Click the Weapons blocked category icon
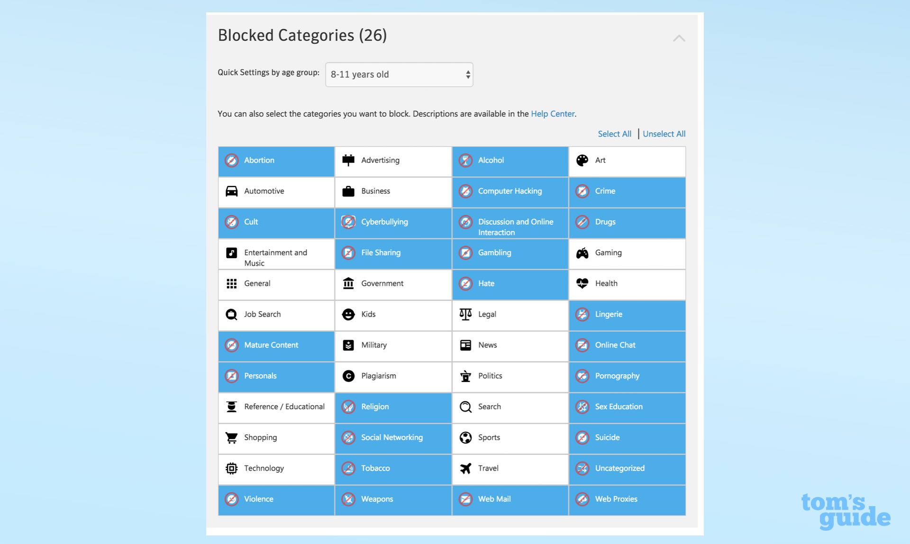This screenshot has width=910, height=544. (348, 499)
